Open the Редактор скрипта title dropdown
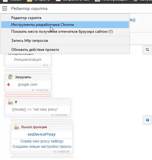152x160 pixels. click(29, 8)
